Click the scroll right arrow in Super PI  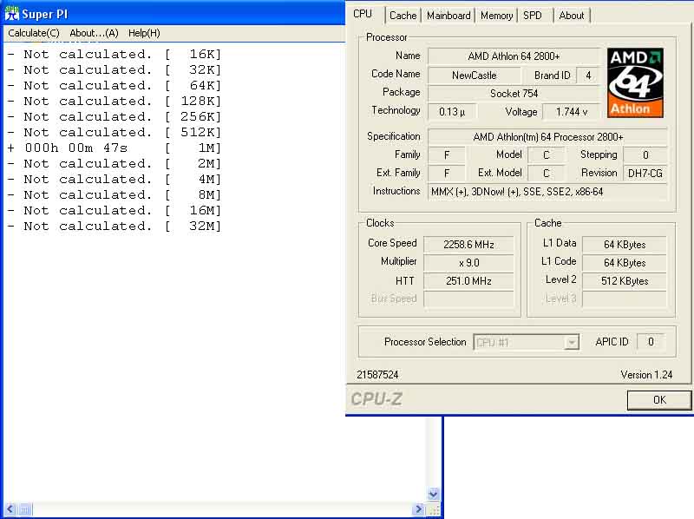coord(418,509)
